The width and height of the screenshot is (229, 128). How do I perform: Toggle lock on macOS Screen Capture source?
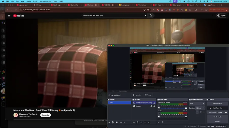(x=154, y=103)
